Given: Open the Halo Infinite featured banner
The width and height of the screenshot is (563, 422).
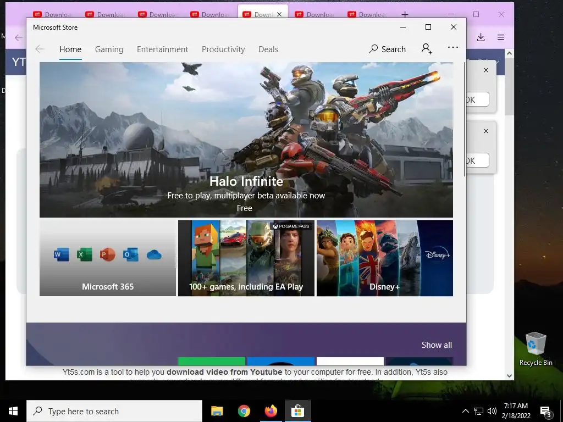Looking at the screenshot, I should 246,140.
